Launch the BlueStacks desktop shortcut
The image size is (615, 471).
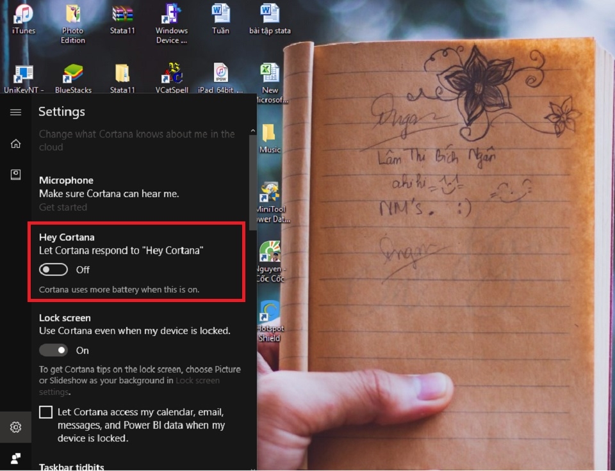(73, 74)
